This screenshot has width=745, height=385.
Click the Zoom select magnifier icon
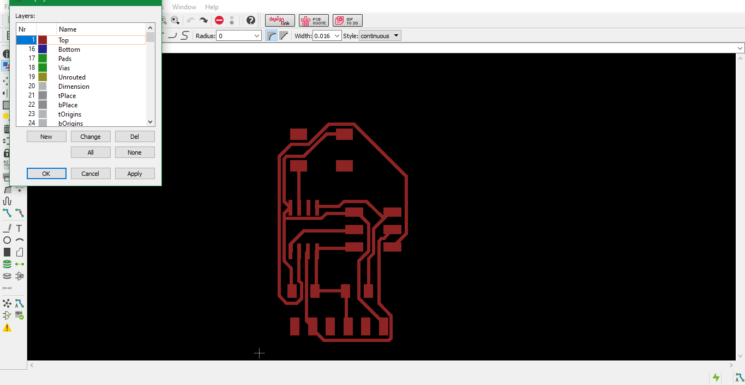pos(175,20)
